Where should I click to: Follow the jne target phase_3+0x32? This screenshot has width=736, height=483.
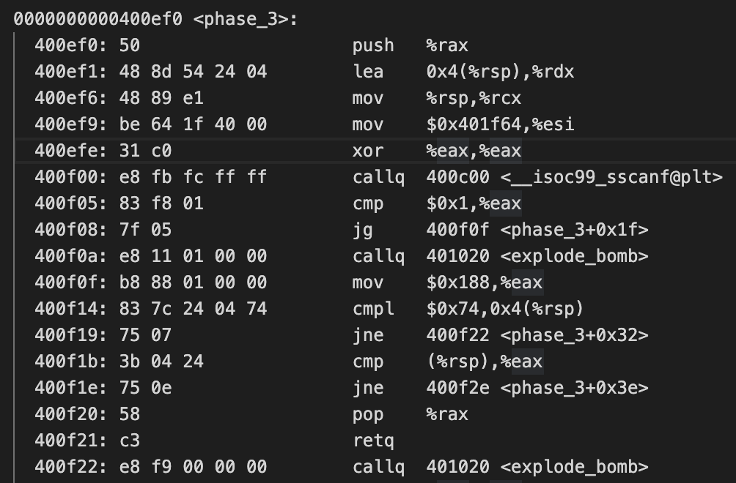click(x=574, y=335)
